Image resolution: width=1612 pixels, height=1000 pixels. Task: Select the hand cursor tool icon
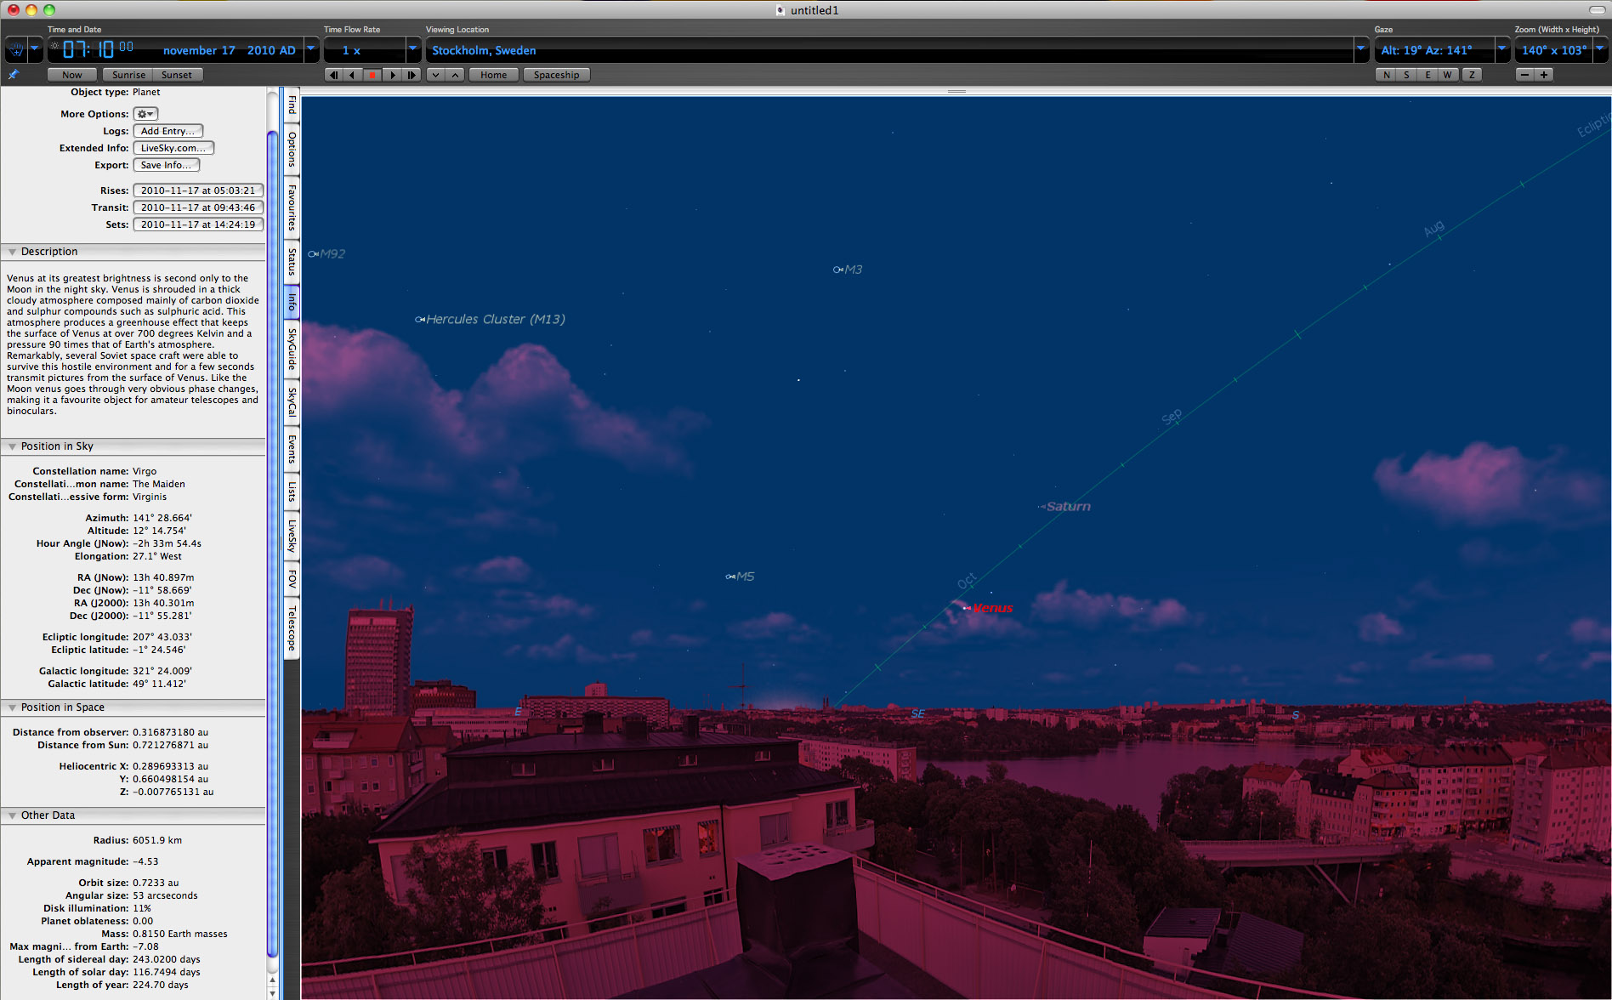(x=15, y=50)
